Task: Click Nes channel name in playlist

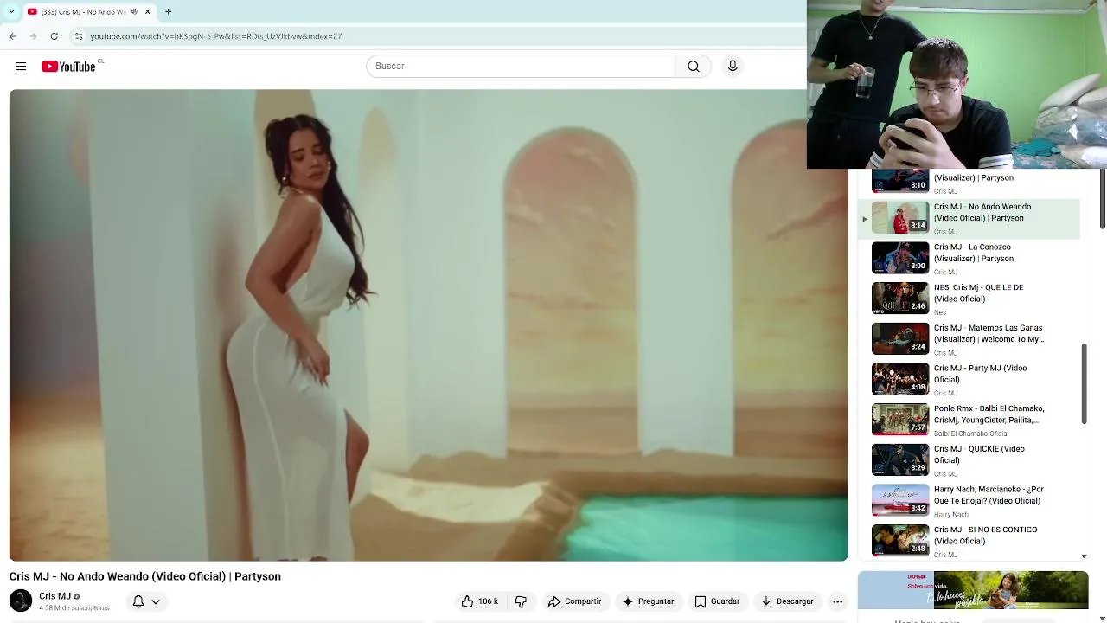Action: click(940, 312)
